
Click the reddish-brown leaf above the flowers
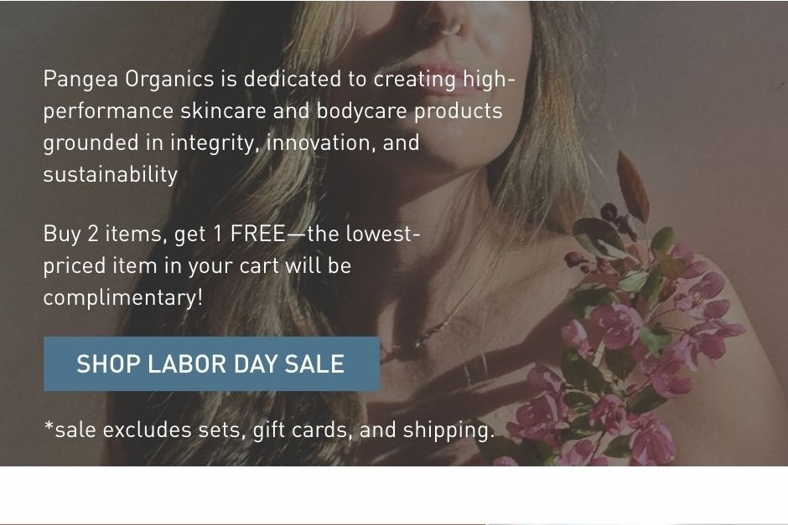coord(633,186)
